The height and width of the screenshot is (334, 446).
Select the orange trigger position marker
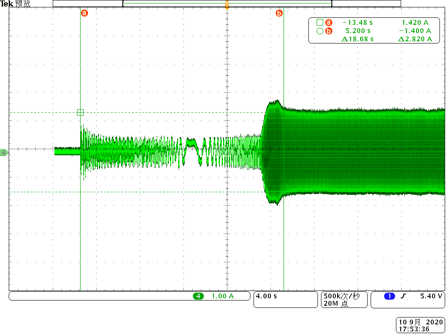pyautogui.click(x=226, y=5)
